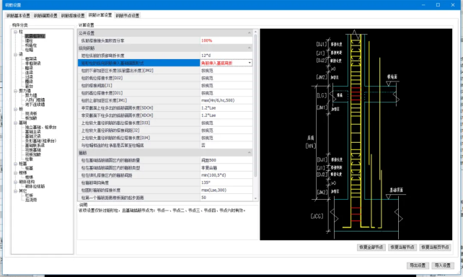Edit the 100% joint percentage value cell

(x=226, y=40)
